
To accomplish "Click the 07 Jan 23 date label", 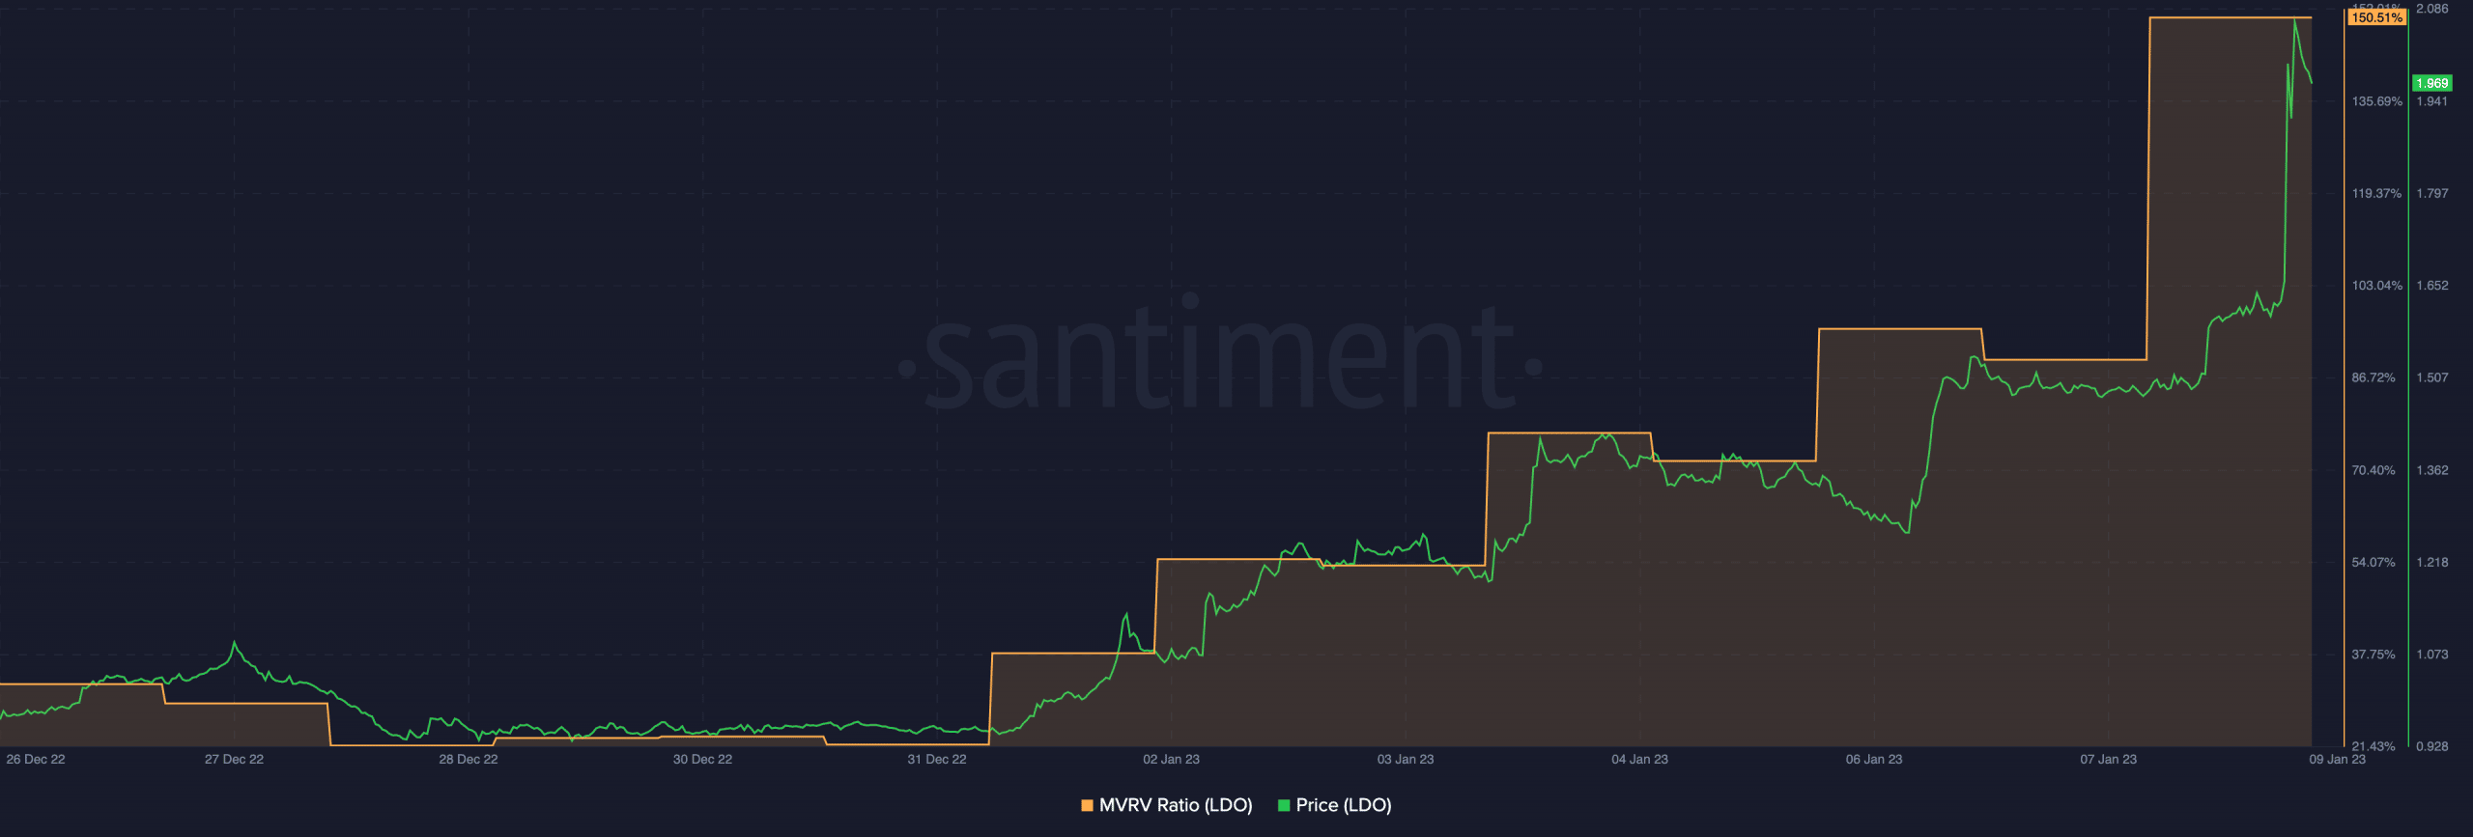I will point(2108,759).
